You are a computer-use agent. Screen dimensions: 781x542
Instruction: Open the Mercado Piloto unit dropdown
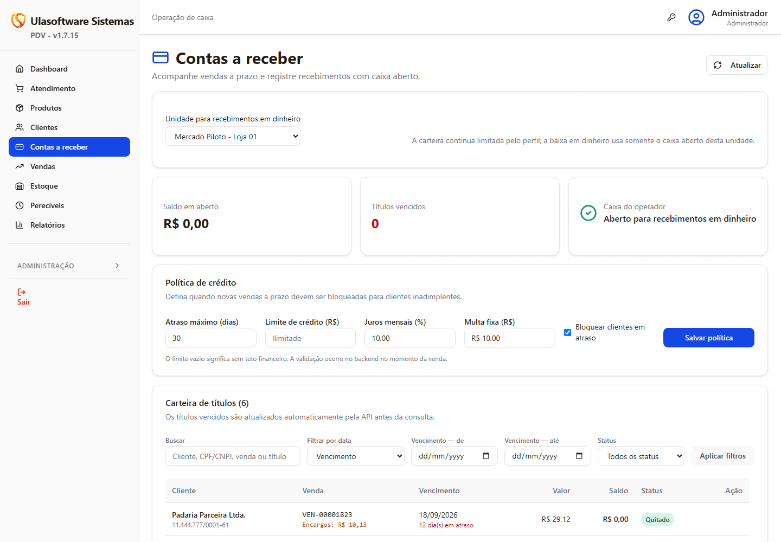(x=233, y=137)
